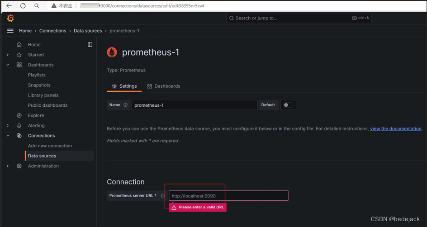The image size is (427, 227).
Task: Expand the Alerting section chevron
Action: tap(8, 125)
